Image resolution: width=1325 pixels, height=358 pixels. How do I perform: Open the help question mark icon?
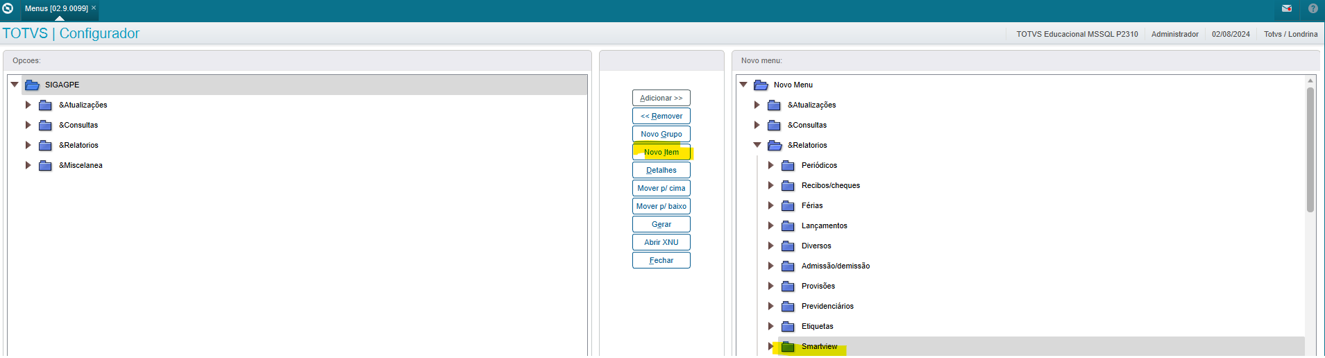coord(1313,8)
